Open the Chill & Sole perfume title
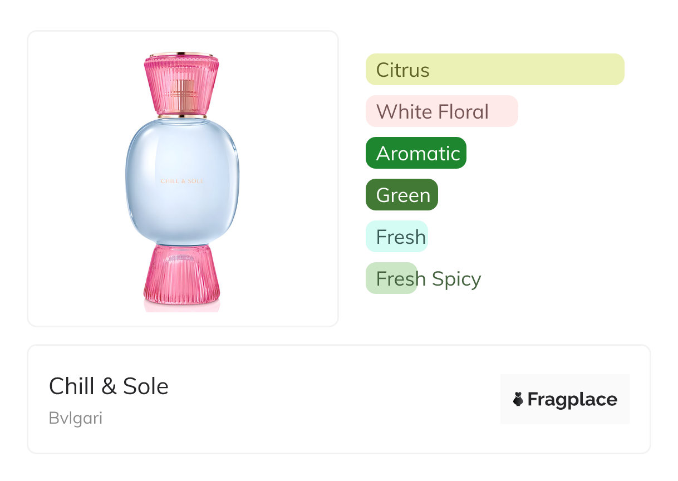The height and width of the screenshot is (481, 678). tap(109, 386)
